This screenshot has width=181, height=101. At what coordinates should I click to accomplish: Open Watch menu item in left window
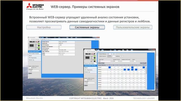click(x=35, y=56)
